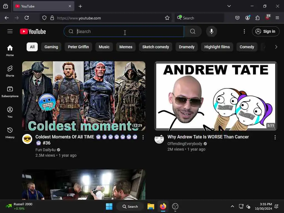284x213 pixels.
Task: Open the Why Andrew Tate Is WORSE video title
Action: 208,137
